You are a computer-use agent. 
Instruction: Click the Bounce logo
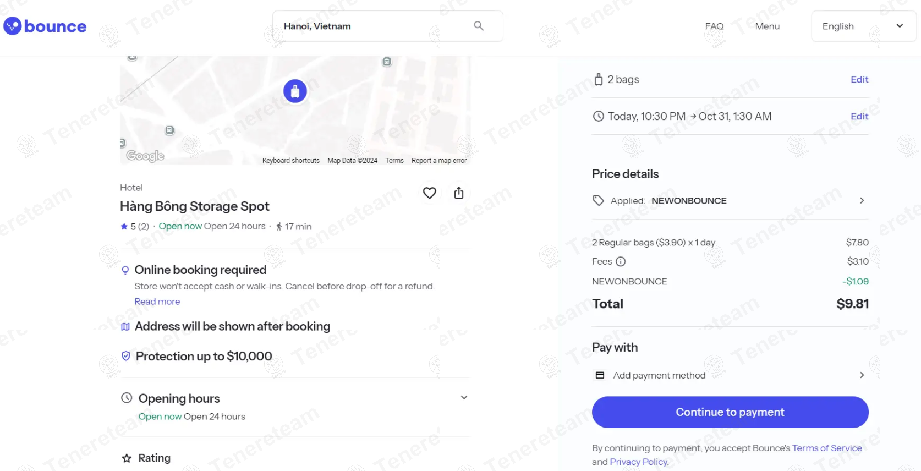tap(45, 26)
